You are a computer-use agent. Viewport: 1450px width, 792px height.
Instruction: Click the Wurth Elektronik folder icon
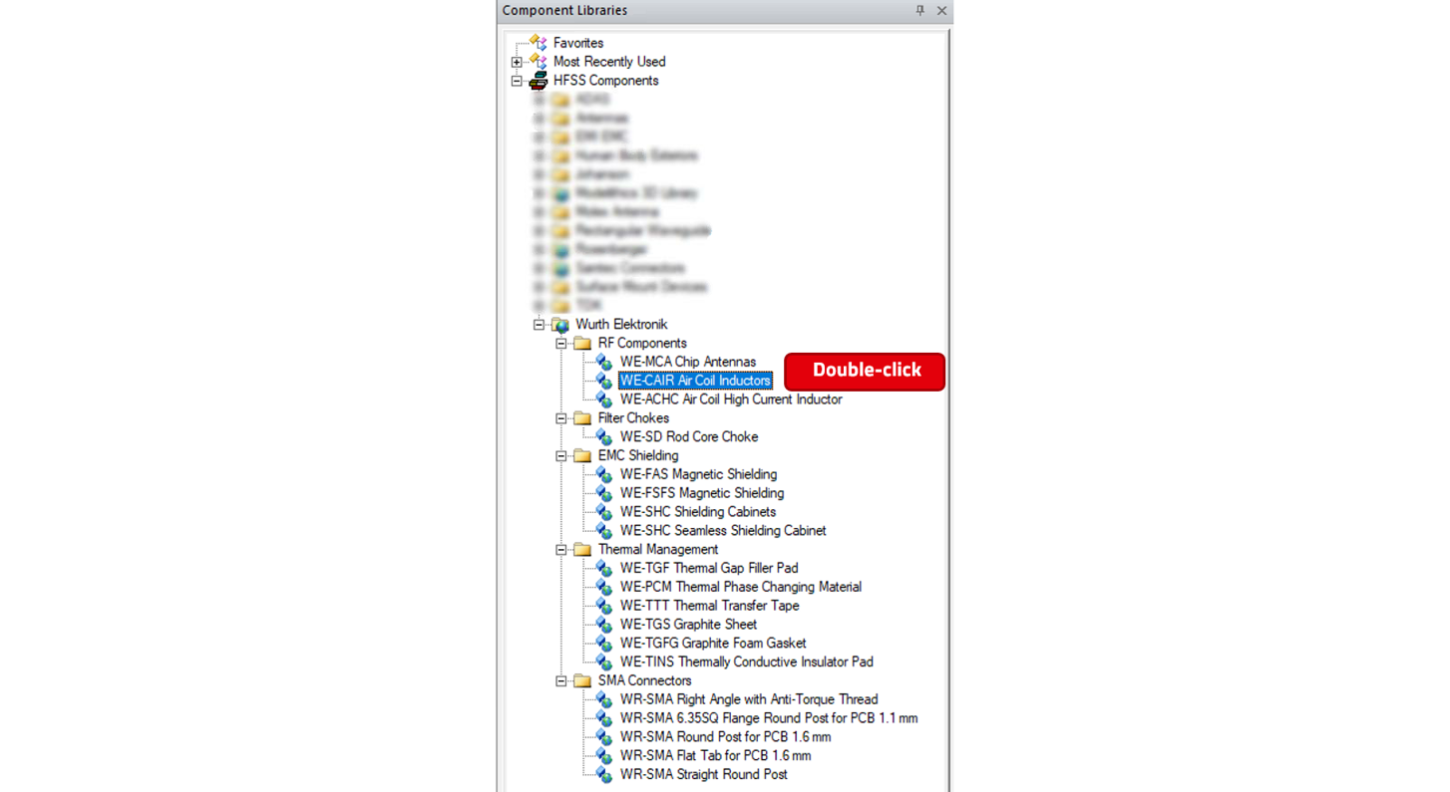coord(560,325)
